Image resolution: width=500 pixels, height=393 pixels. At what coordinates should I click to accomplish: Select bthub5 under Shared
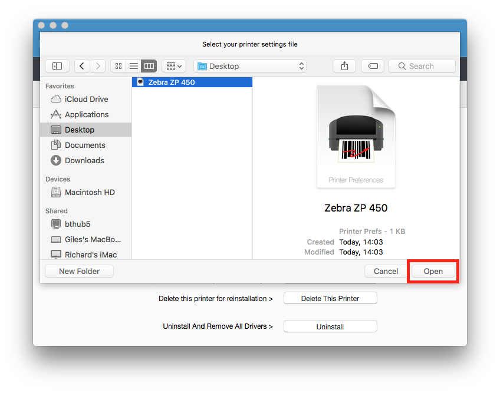click(85, 224)
